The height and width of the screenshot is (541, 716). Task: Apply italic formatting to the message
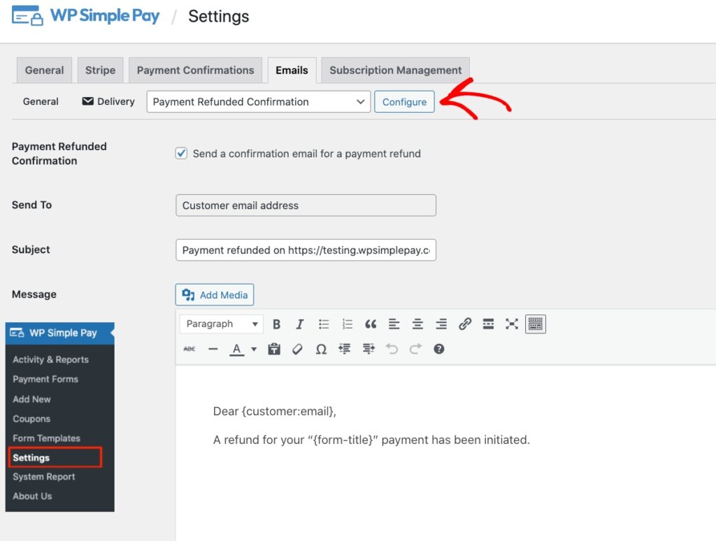(300, 324)
